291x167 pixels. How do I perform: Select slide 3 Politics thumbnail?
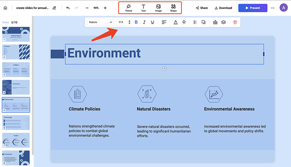point(16,69)
